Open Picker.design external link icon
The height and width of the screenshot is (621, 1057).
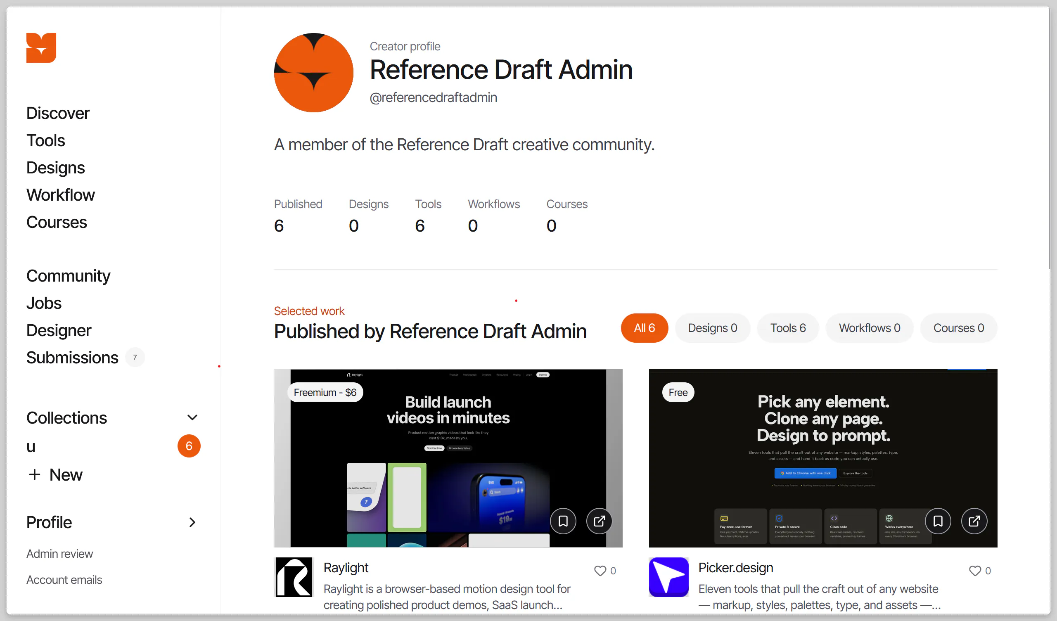click(974, 521)
